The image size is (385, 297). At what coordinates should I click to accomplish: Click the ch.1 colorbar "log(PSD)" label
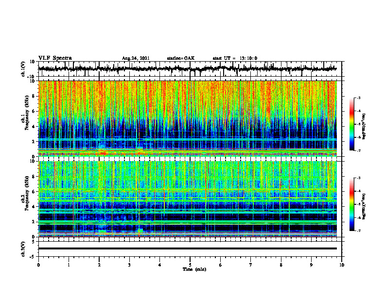[x=364, y=126]
